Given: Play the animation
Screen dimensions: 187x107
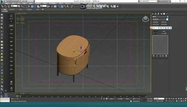Looking at the screenshot, I should [x=172, y=99].
